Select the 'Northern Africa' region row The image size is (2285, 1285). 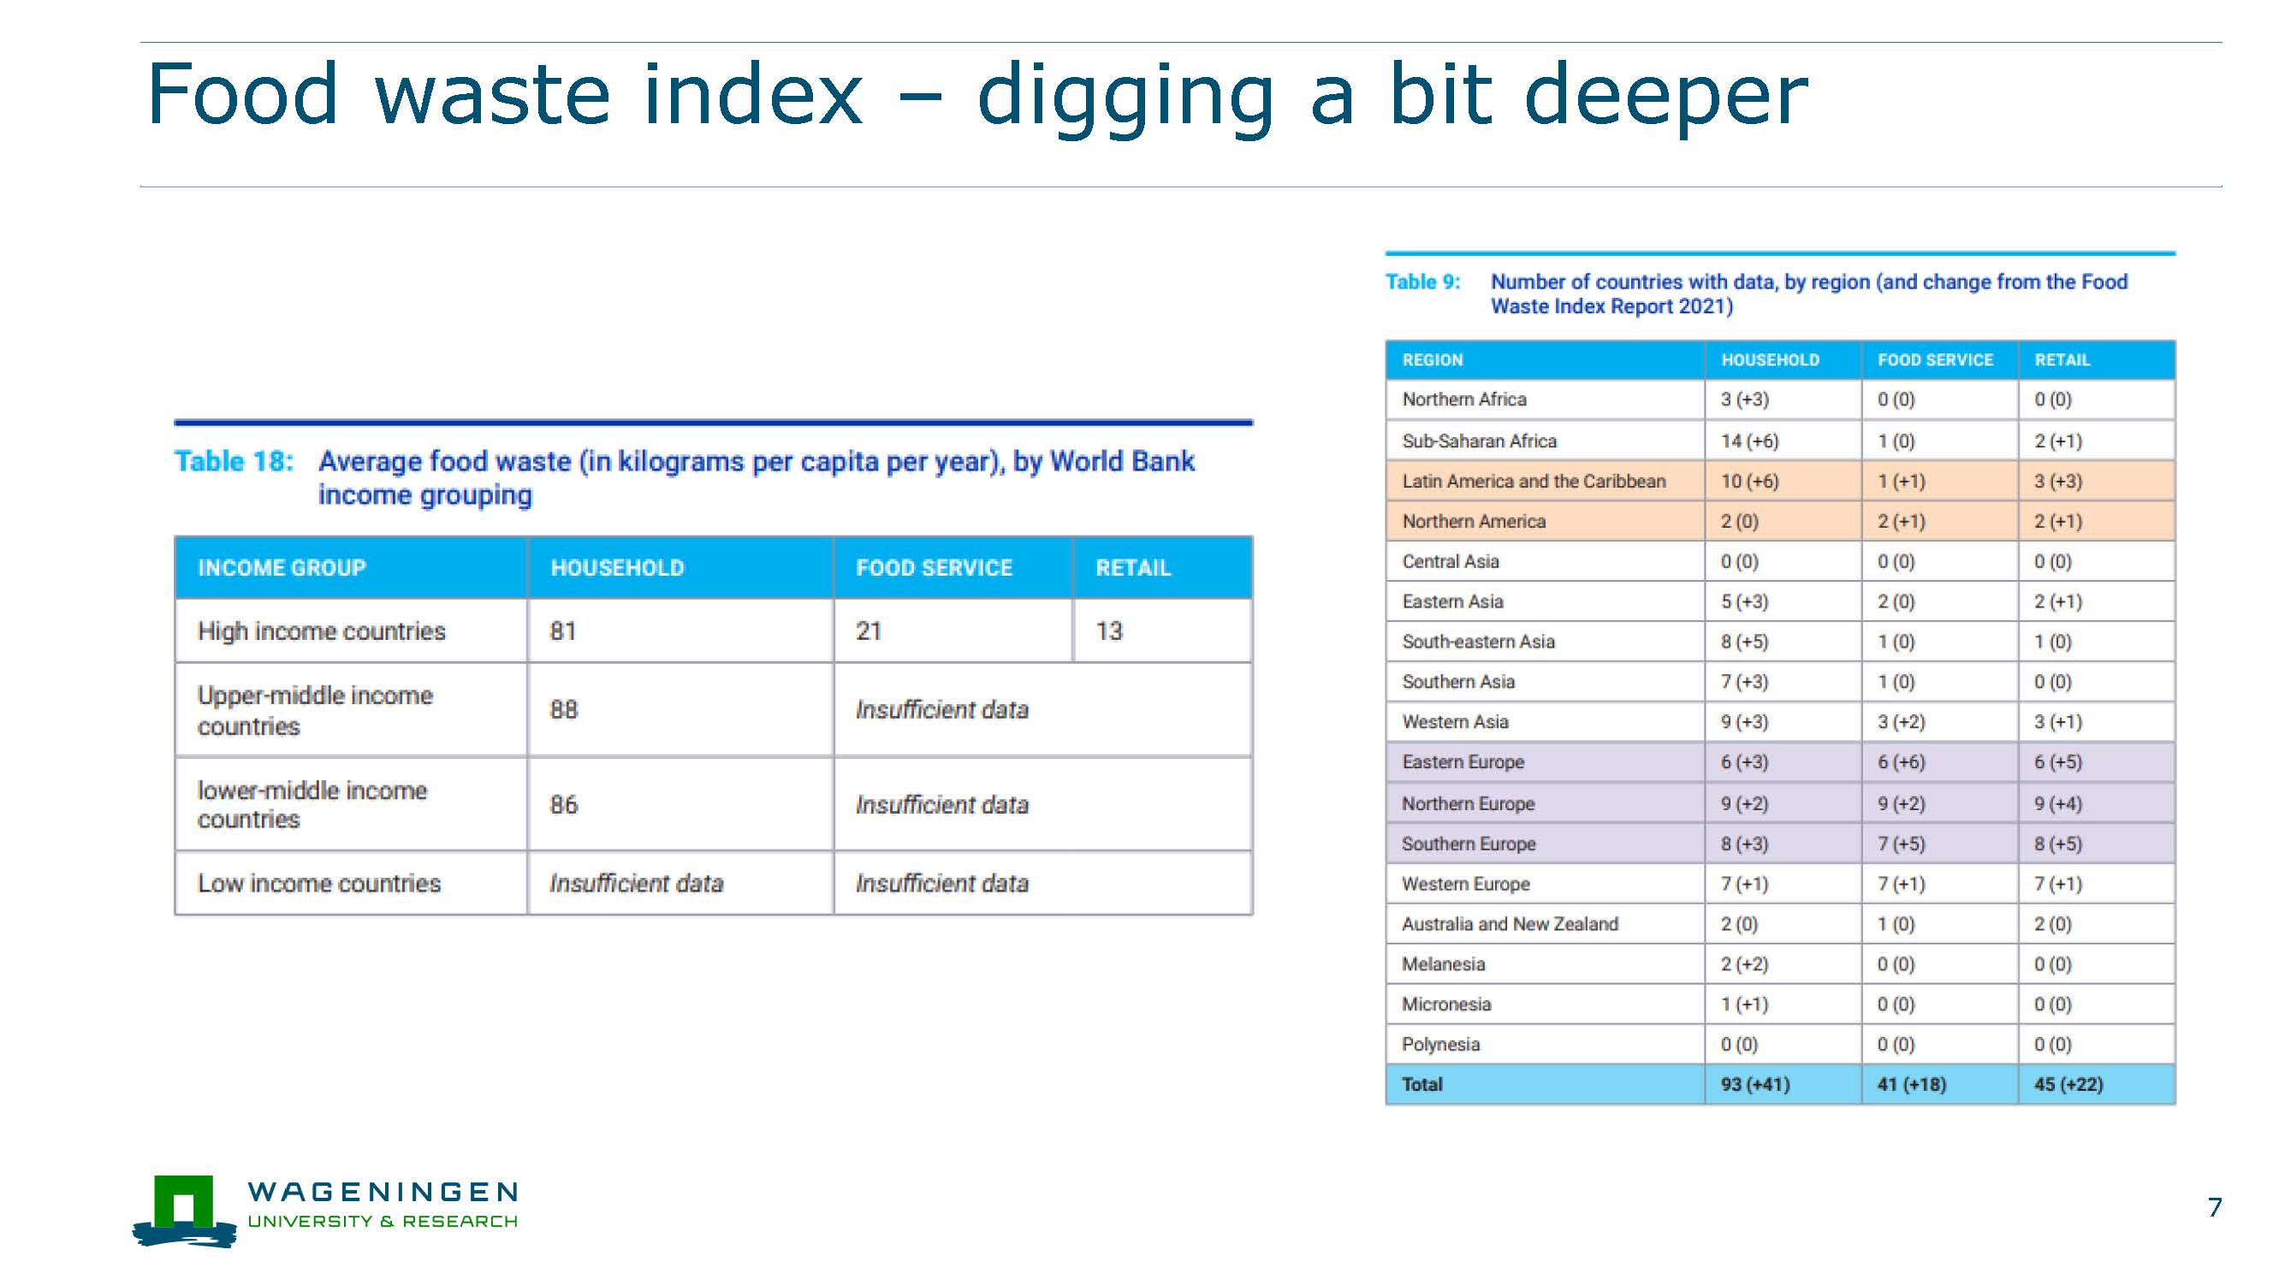pos(1779,400)
